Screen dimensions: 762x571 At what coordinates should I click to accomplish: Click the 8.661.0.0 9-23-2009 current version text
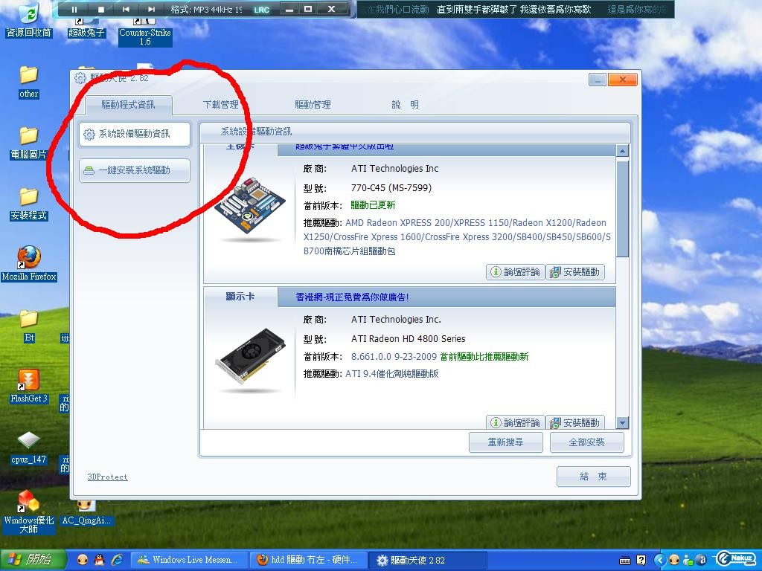[x=394, y=357]
